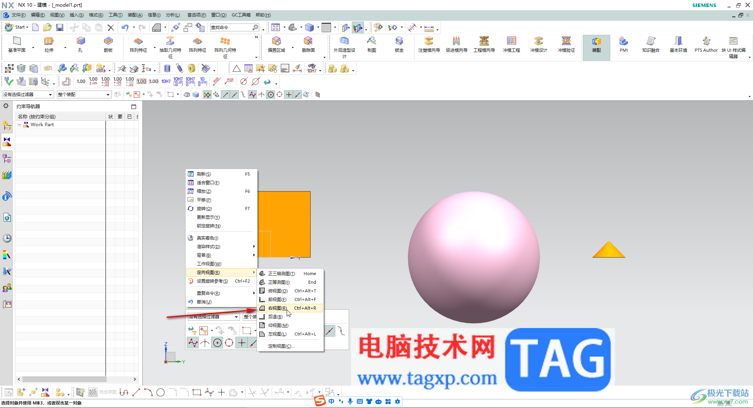The image size is (753, 408).
Task: Toggle the enable snap point button
Action: click(x=207, y=94)
